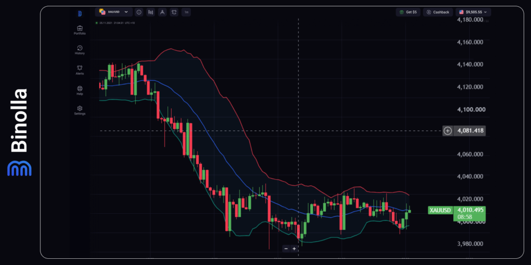Click the 4,081.418 crosshair price label
Image resolution: width=531 pixels, height=265 pixels.
tap(469, 130)
